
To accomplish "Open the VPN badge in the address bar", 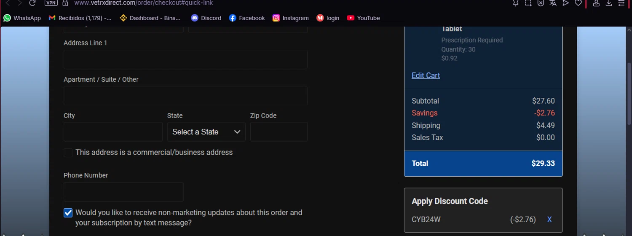I will click(x=51, y=3).
